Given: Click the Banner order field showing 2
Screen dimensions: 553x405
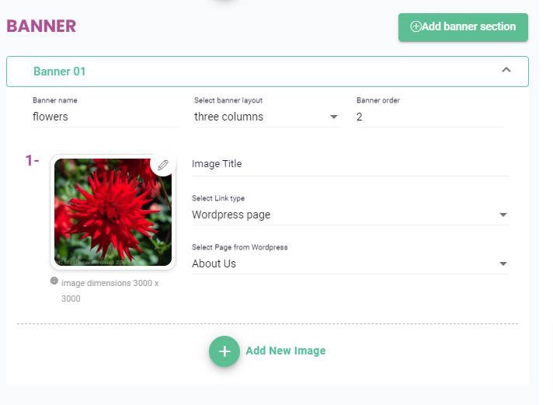Looking at the screenshot, I should (x=429, y=117).
